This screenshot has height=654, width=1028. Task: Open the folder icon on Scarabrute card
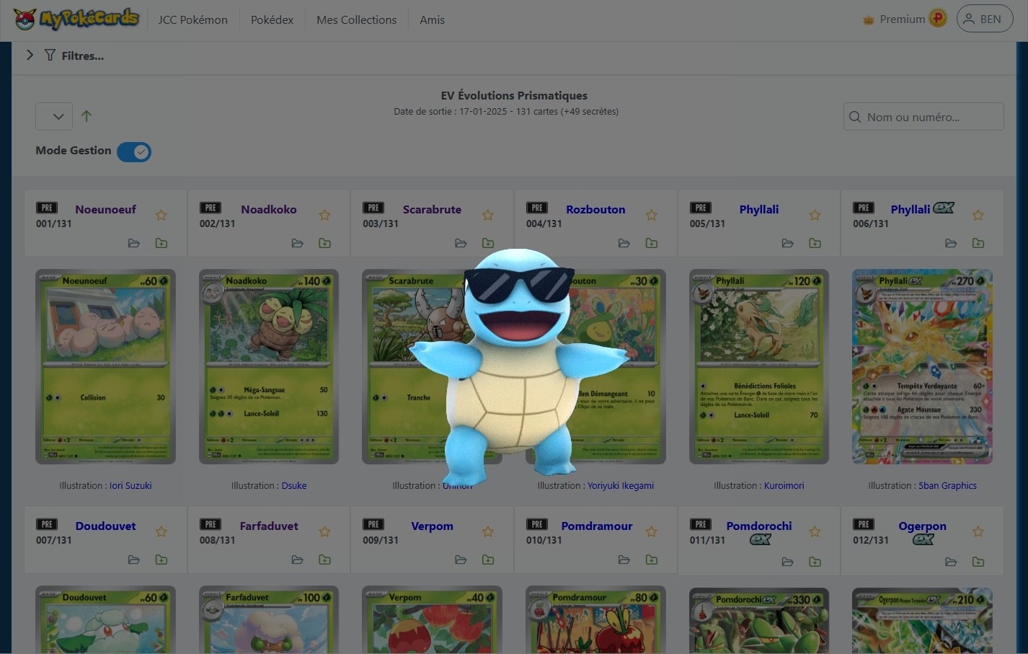click(461, 243)
